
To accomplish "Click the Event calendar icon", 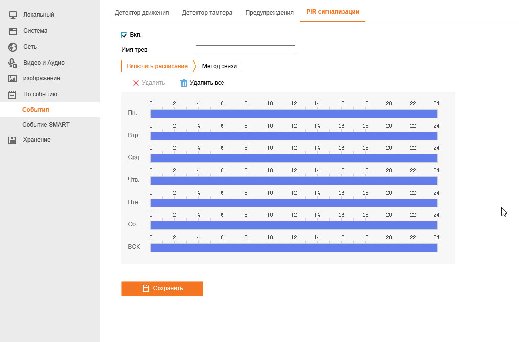I will tap(13, 94).
